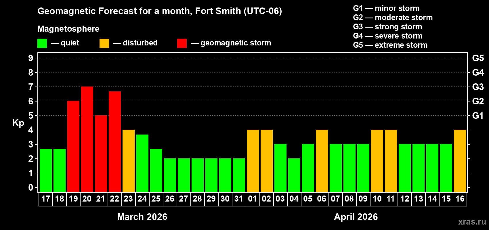Click 'G5 — extreme storm' legend line
This screenshot has width=489, height=230.
(390, 45)
